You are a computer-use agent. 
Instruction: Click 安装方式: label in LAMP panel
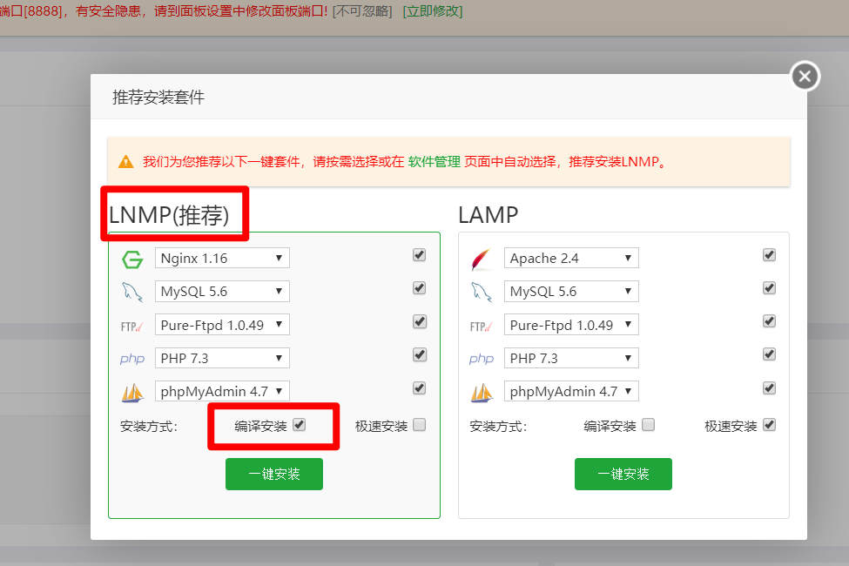(498, 427)
